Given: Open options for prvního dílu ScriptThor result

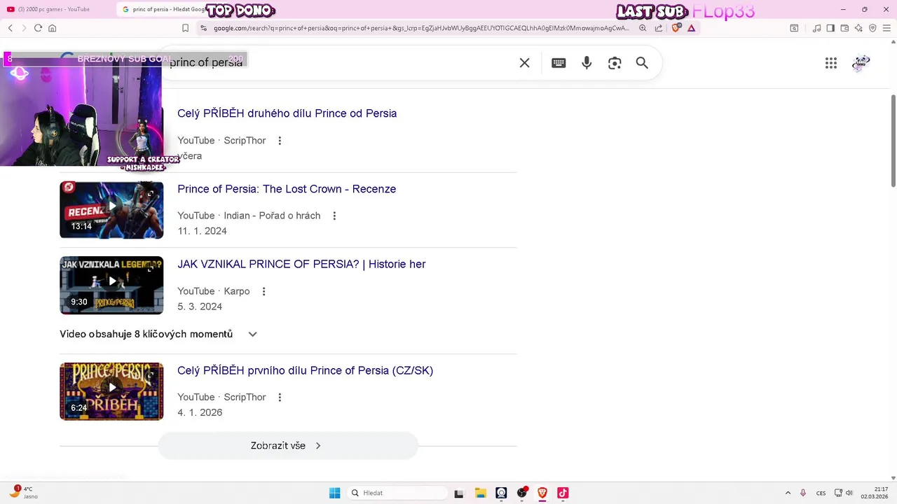Looking at the screenshot, I should (280, 397).
